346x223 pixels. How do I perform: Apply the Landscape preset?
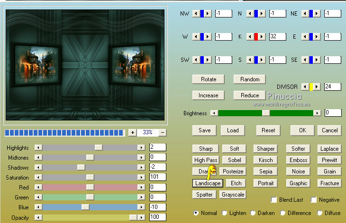(x=208, y=183)
